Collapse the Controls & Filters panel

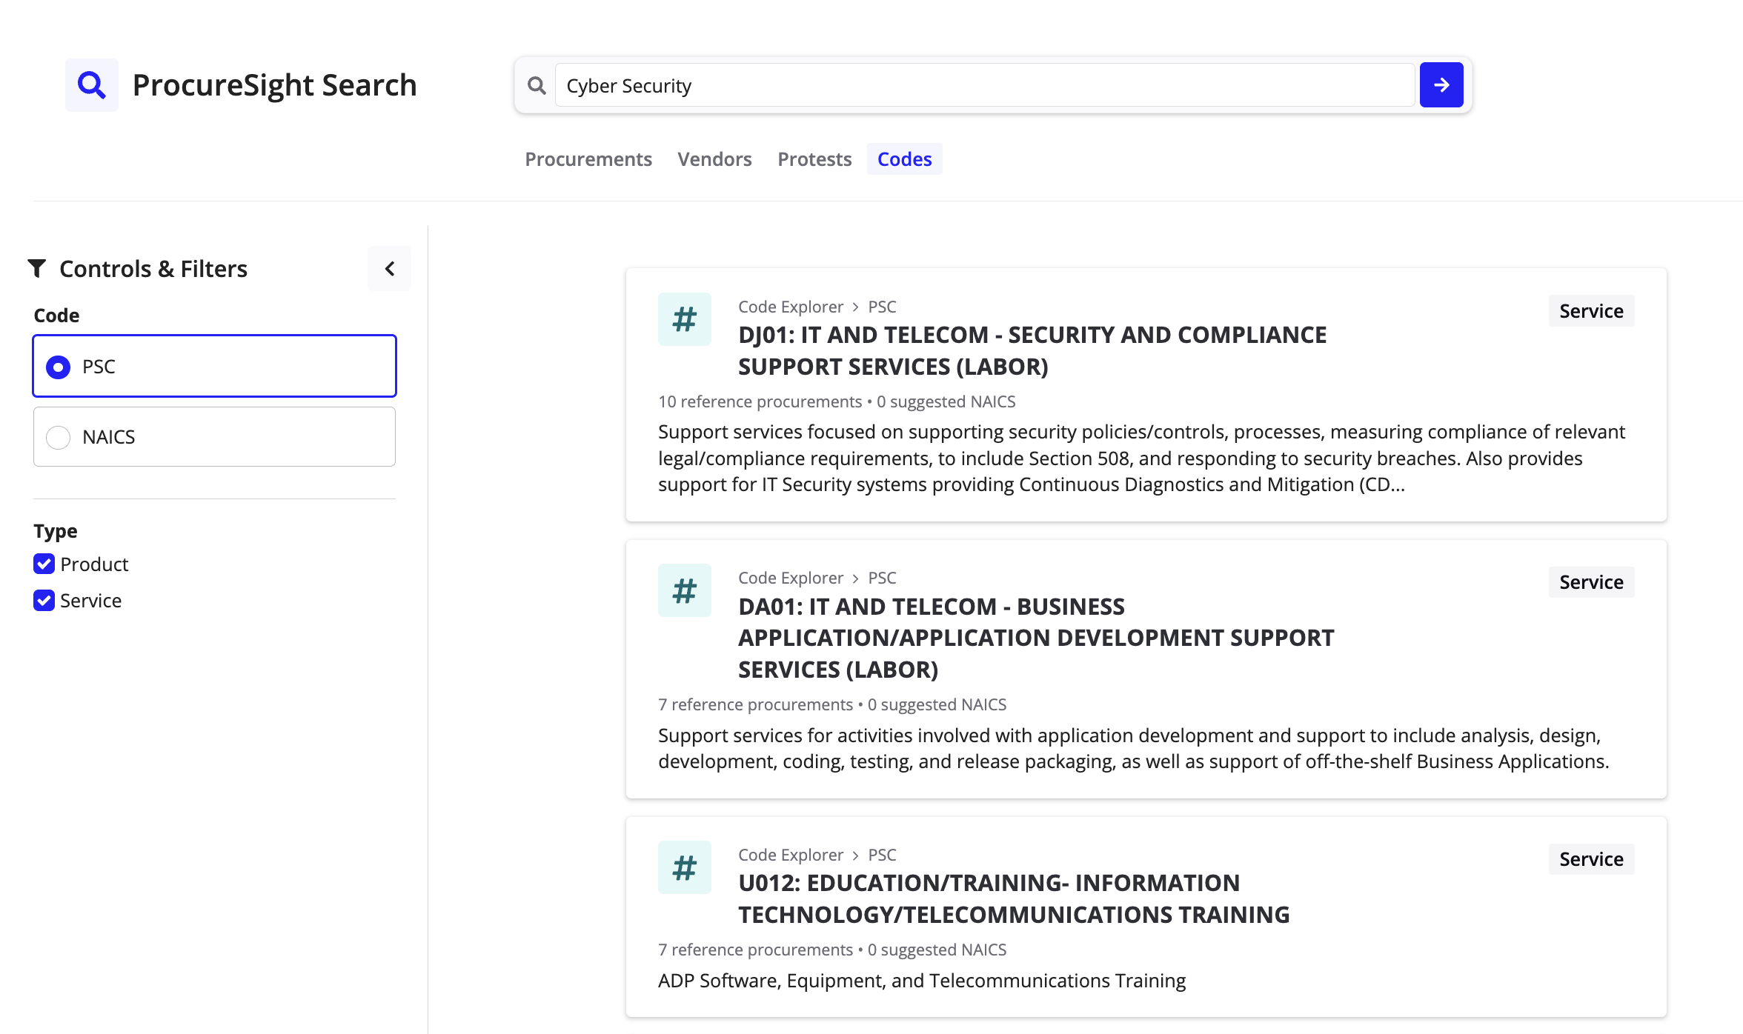(x=389, y=268)
